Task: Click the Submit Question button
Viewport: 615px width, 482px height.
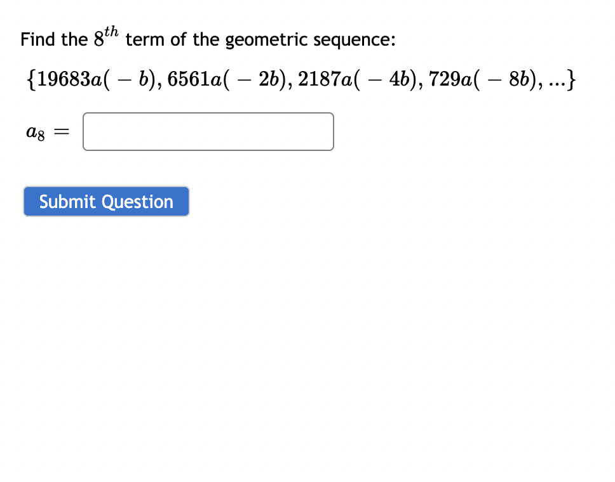Action: point(105,201)
